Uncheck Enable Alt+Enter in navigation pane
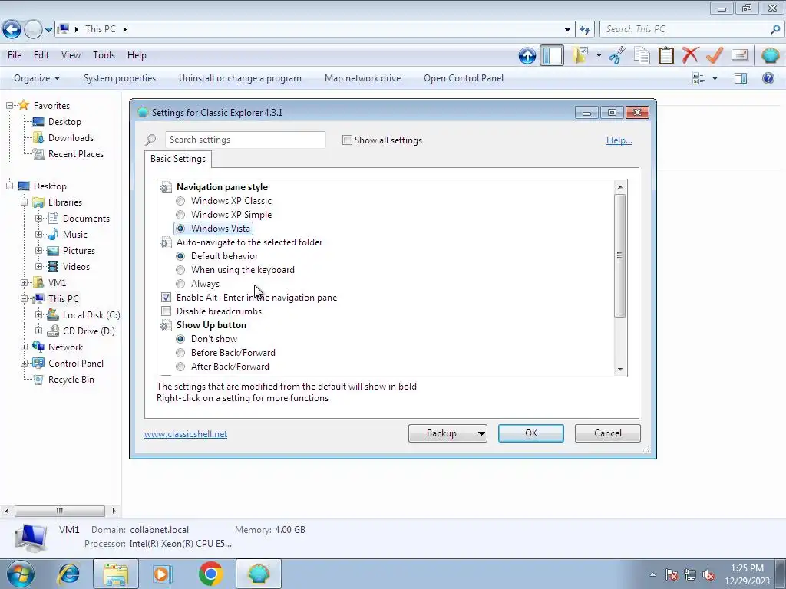 point(166,298)
